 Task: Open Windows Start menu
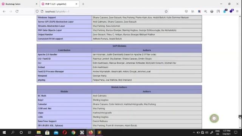coord(4,133)
